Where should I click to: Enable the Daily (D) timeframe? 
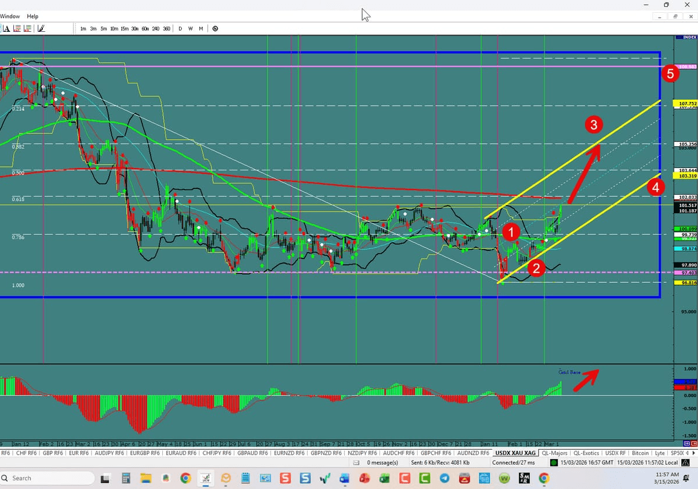click(x=180, y=28)
